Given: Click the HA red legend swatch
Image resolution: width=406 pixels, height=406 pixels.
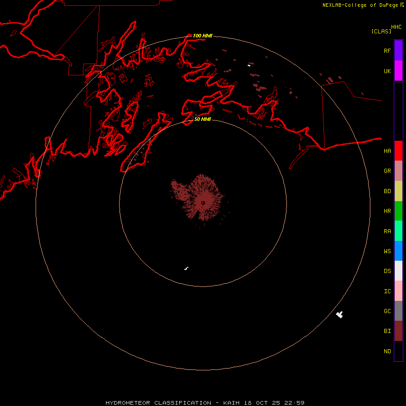Looking at the screenshot, I should coord(398,151).
